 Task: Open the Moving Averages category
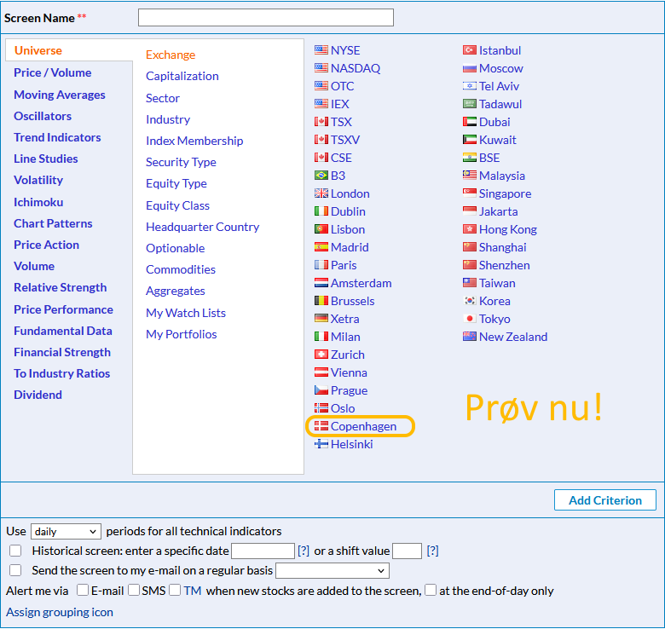tap(60, 95)
